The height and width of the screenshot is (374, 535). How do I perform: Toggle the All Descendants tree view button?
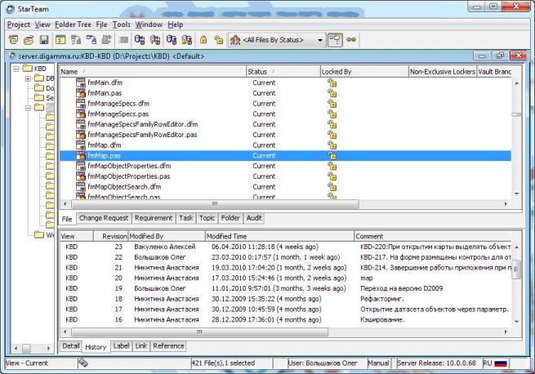(335, 40)
